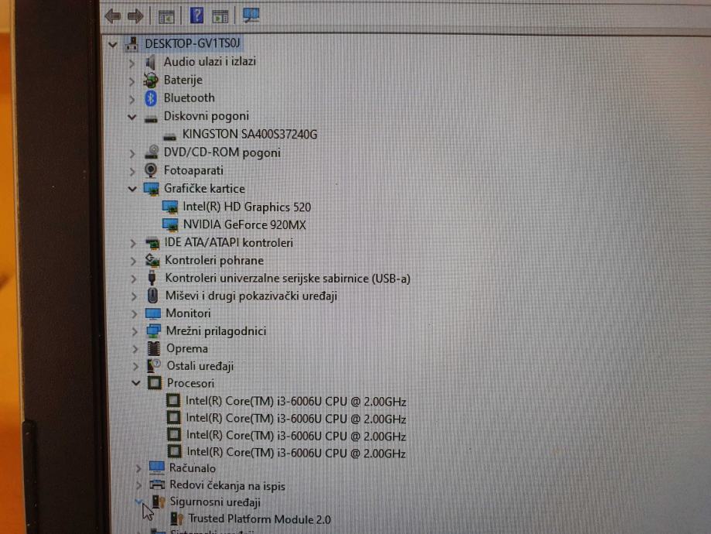Click the Procesori chip icon

tap(155, 383)
